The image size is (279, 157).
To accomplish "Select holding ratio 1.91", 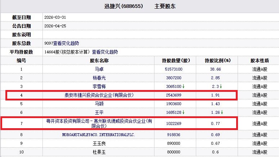I will tap(215, 95).
